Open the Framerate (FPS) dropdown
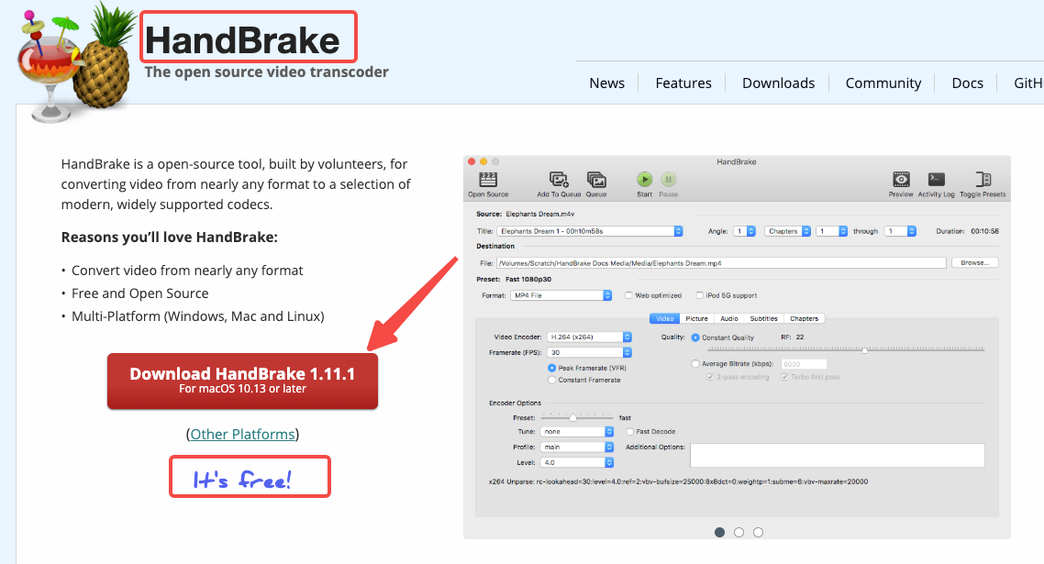1044x564 pixels. click(589, 352)
